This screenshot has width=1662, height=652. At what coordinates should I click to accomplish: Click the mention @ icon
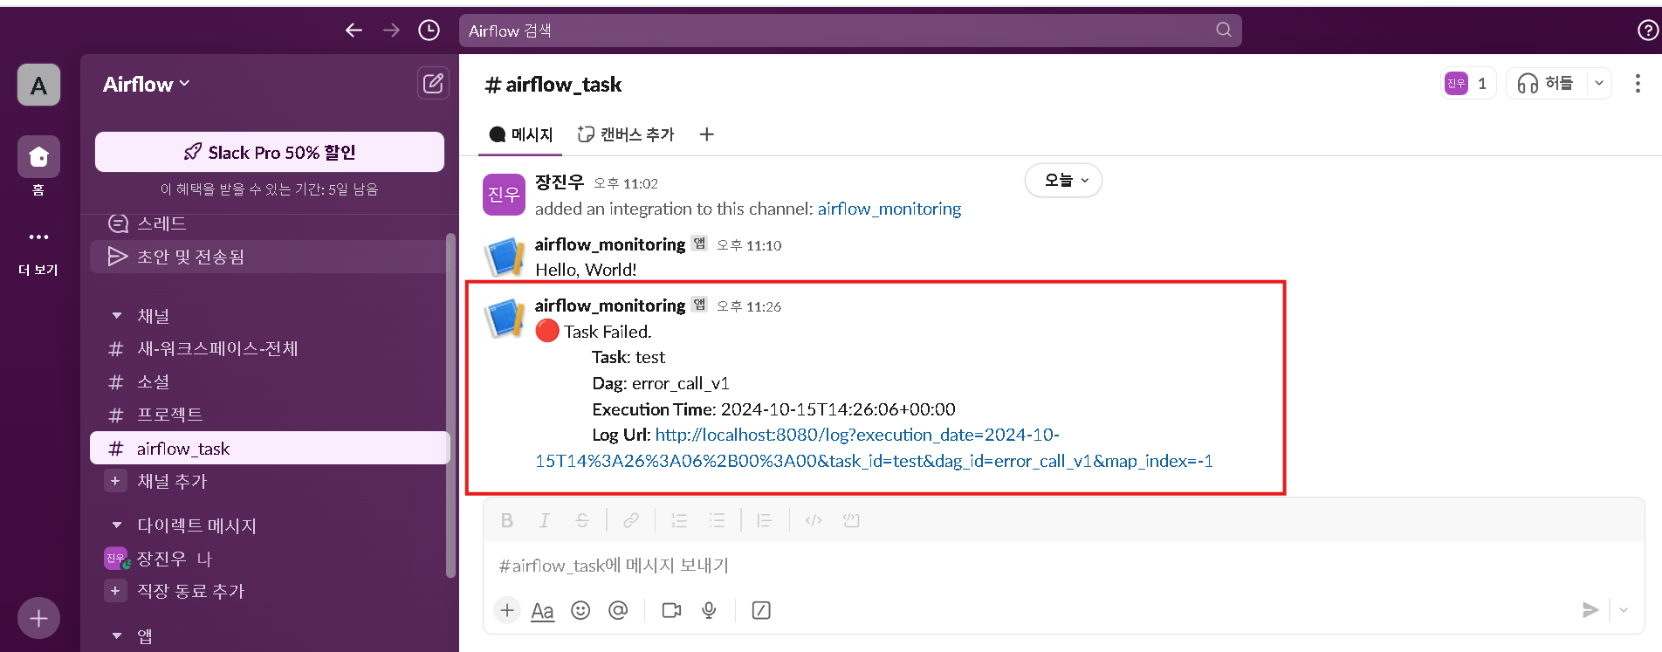coord(618,610)
